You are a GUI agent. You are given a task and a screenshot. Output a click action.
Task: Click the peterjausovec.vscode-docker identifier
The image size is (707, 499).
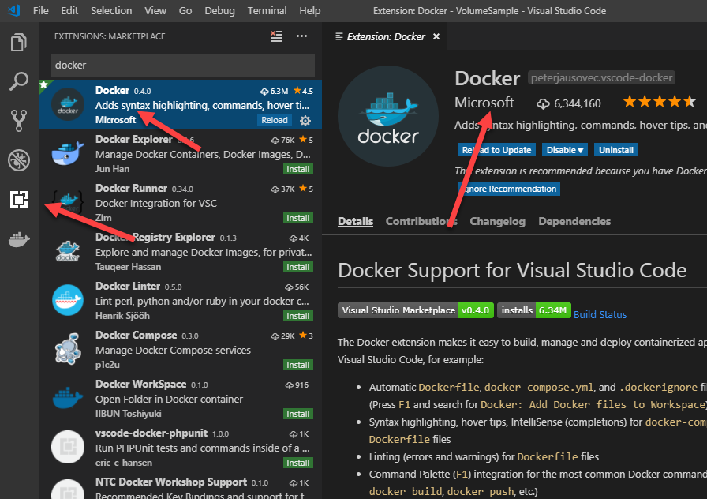[x=601, y=77]
